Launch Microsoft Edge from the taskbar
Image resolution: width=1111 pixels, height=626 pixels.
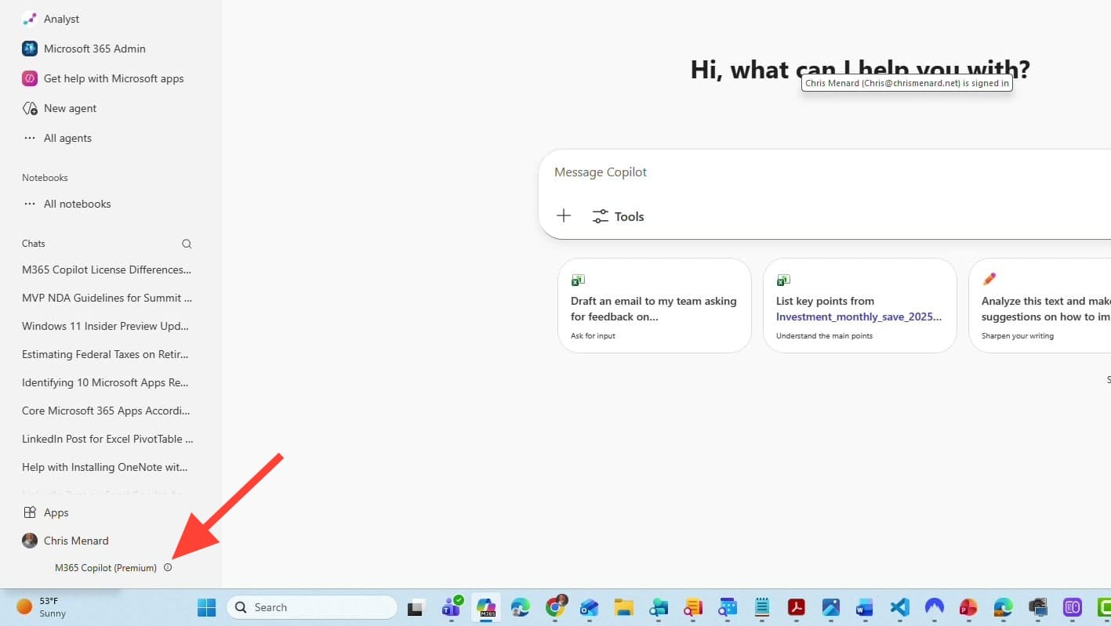520,607
